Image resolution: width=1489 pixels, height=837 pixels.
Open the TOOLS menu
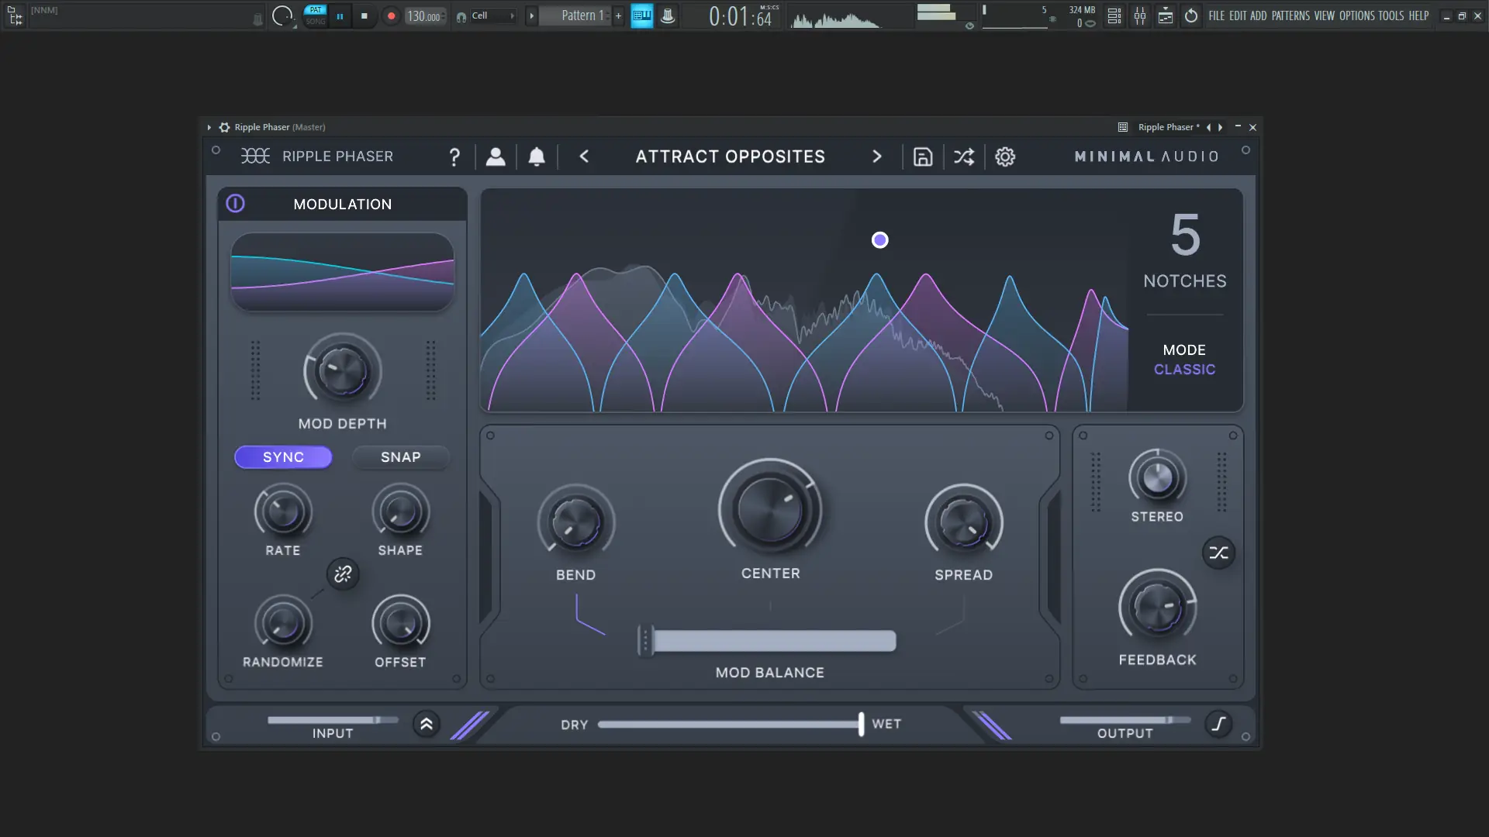(1391, 15)
